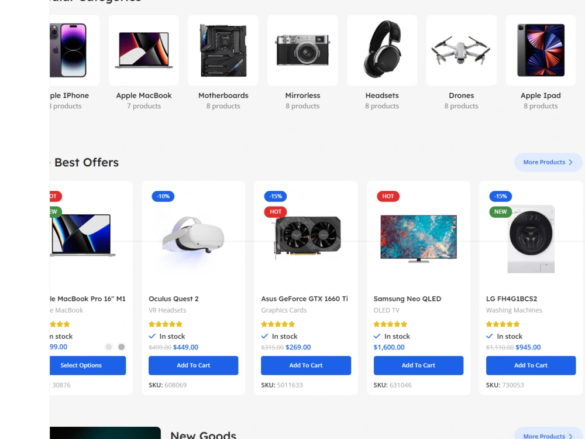
Task: Click the -15% badge on Asus GeForce GTX 1660 Ti
Action: 276,196
